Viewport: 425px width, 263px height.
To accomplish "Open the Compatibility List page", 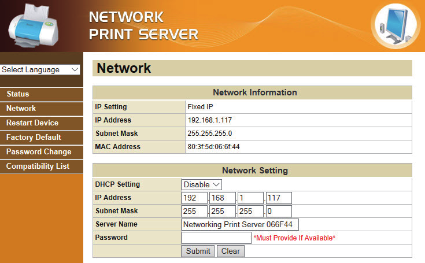I will tap(38, 166).
